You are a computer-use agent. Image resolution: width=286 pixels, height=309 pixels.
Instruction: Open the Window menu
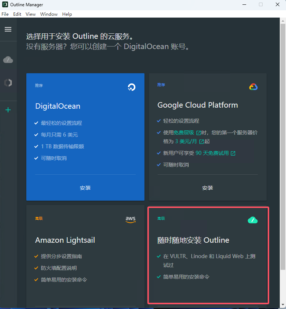point(49,14)
